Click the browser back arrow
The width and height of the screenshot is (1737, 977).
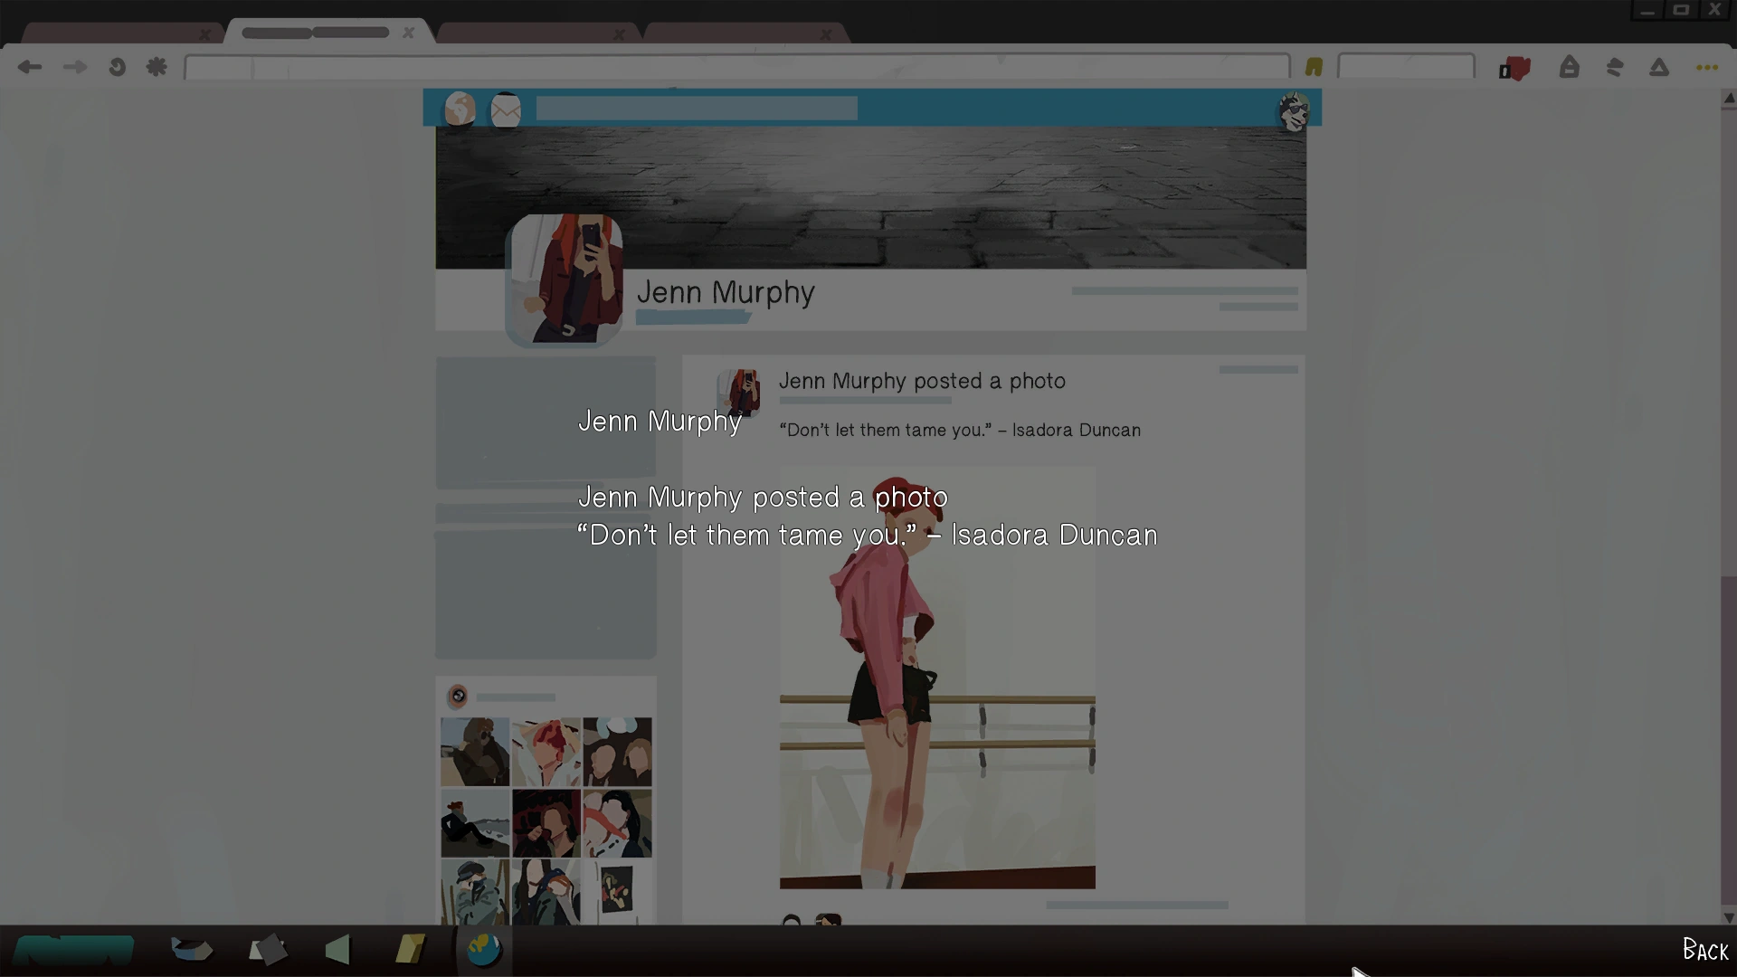click(x=30, y=67)
